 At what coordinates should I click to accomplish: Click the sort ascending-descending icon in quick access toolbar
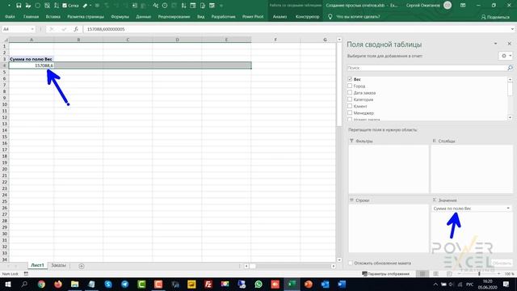tap(57, 6)
